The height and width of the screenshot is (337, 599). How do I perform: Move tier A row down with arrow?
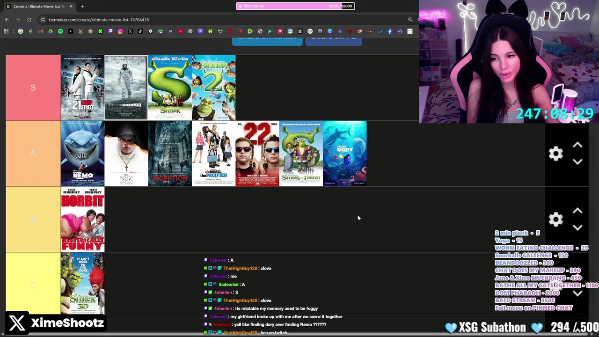coord(577,162)
